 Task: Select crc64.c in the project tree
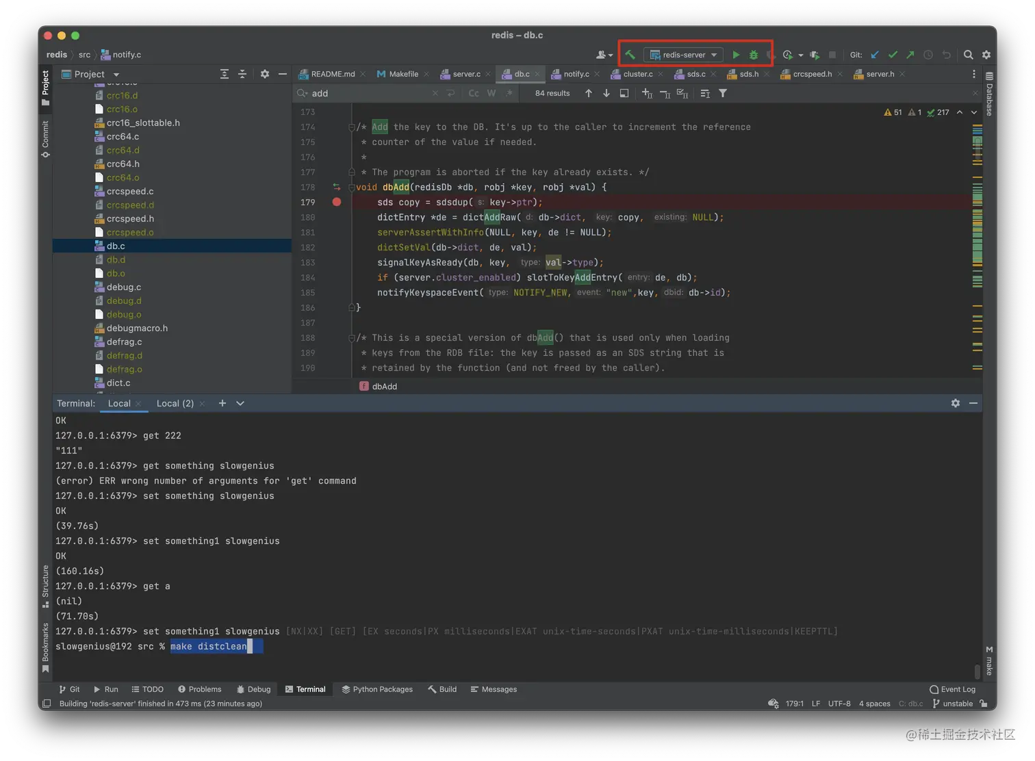click(x=123, y=136)
